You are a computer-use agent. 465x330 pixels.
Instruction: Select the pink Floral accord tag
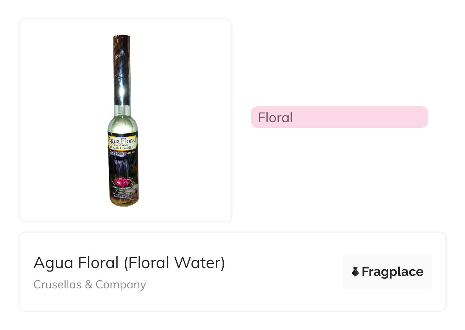pos(339,117)
